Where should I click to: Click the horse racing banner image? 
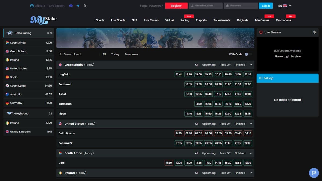(x=155, y=38)
